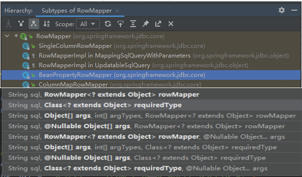Select the RowMapper interface row
Viewport: 302px width, 177px height.
tap(151, 36)
